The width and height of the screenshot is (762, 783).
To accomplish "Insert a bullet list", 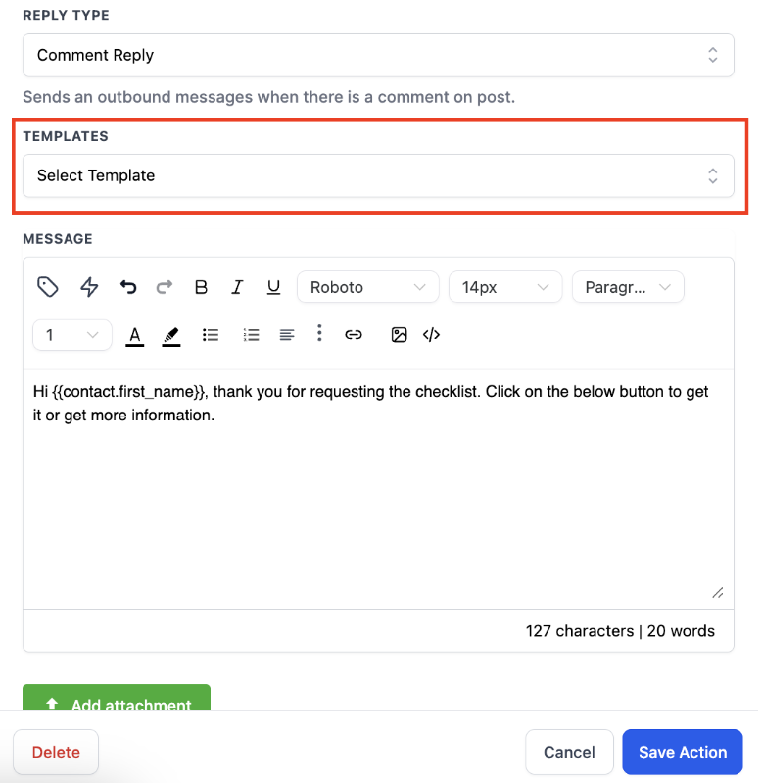I will click(x=211, y=335).
